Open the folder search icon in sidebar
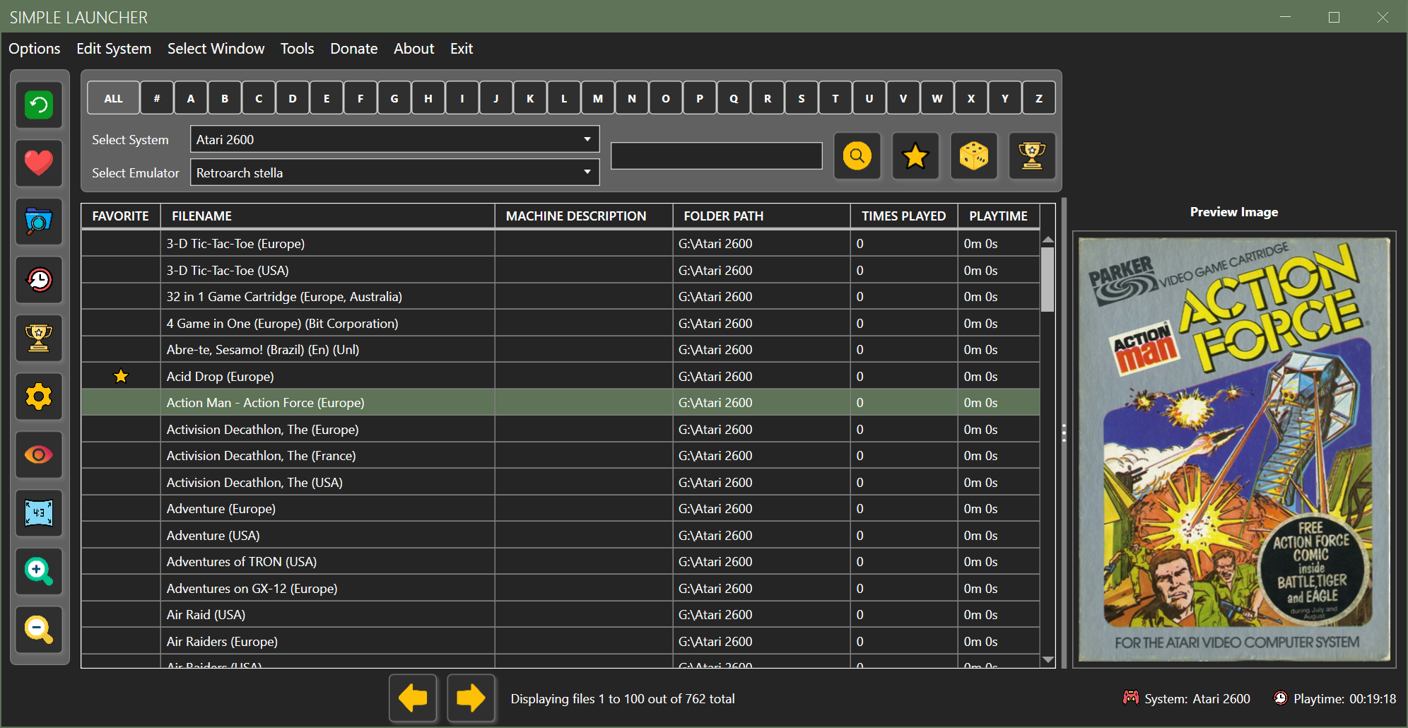Screen dimensions: 1408x728 click(x=39, y=221)
